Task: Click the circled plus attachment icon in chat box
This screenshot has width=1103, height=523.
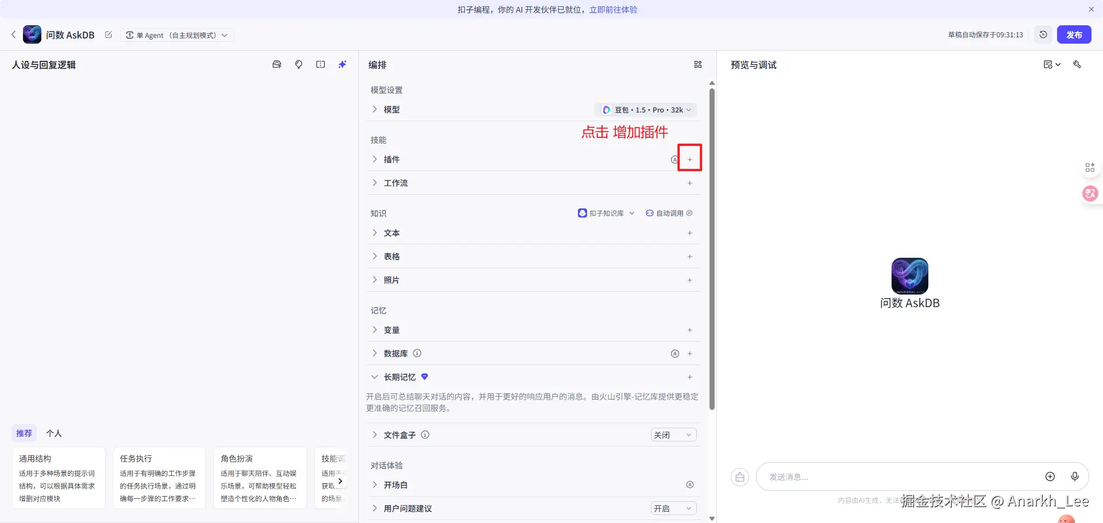Action: tap(1050, 476)
